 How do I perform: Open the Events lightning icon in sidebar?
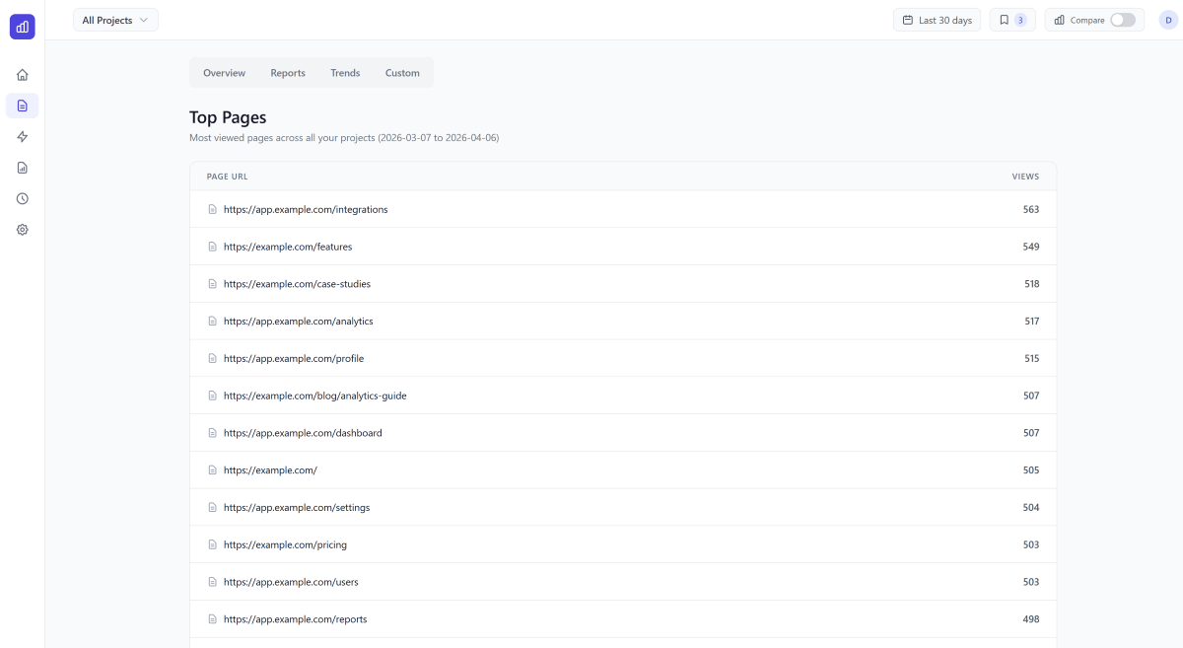22,136
